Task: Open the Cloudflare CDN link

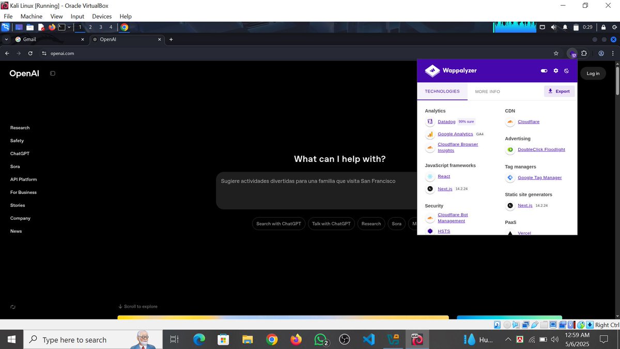Action: tap(529, 122)
